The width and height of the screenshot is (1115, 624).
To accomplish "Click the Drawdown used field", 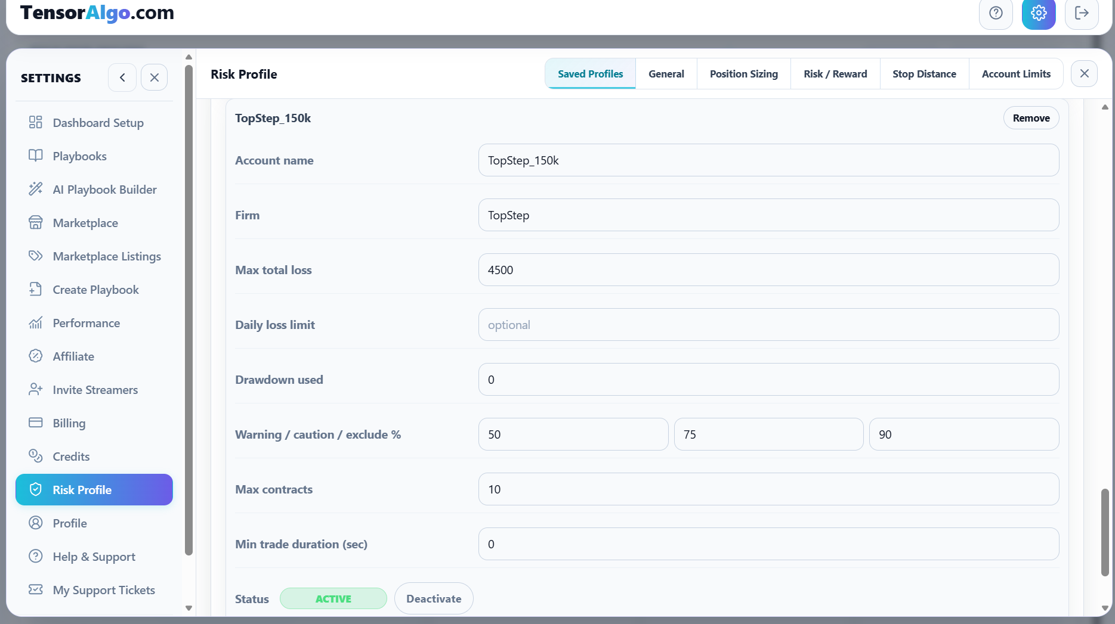I will point(768,380).
